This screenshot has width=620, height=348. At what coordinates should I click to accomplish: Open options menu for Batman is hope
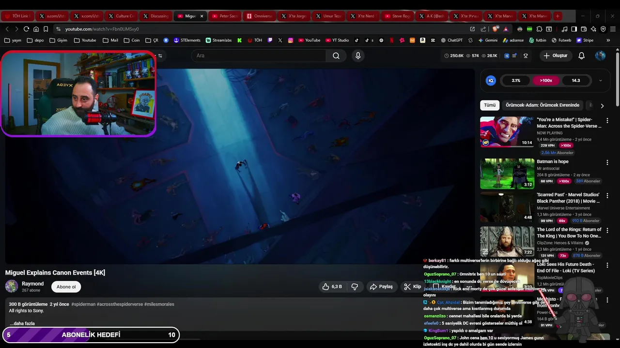click(x=607, y=162)
